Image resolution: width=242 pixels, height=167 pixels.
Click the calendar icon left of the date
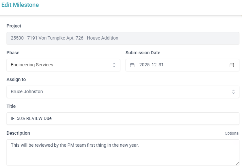click(132, 65)
